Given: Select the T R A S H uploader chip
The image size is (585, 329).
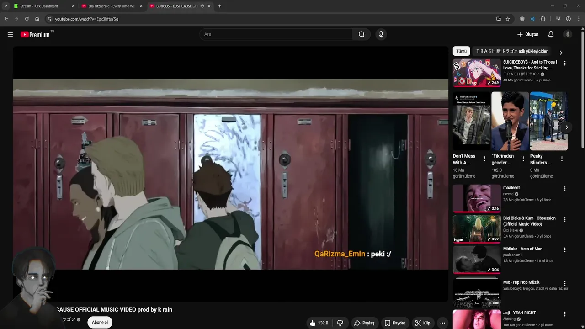Looking at the screenshot, I should click(x=512, y=51).
